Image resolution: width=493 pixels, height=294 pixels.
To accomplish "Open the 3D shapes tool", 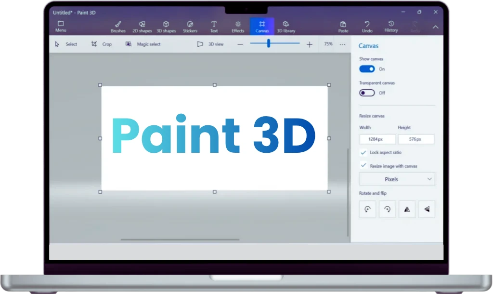I will tap(166, 27).
